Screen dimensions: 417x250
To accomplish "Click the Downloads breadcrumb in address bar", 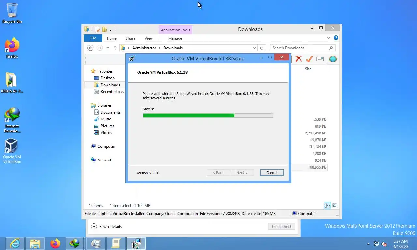I will (x=173, y=48).
